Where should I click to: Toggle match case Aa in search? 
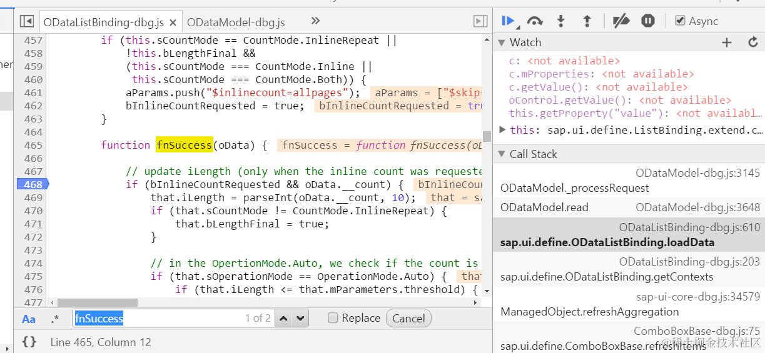click(29, 319)
